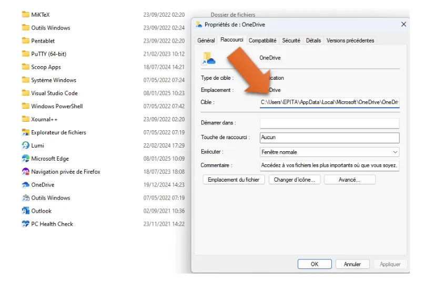Image resolution: width=425 pixels, height=284 pixels.
Task: Click the Visual Studio Code folder icon
Action: click(25, 93)
